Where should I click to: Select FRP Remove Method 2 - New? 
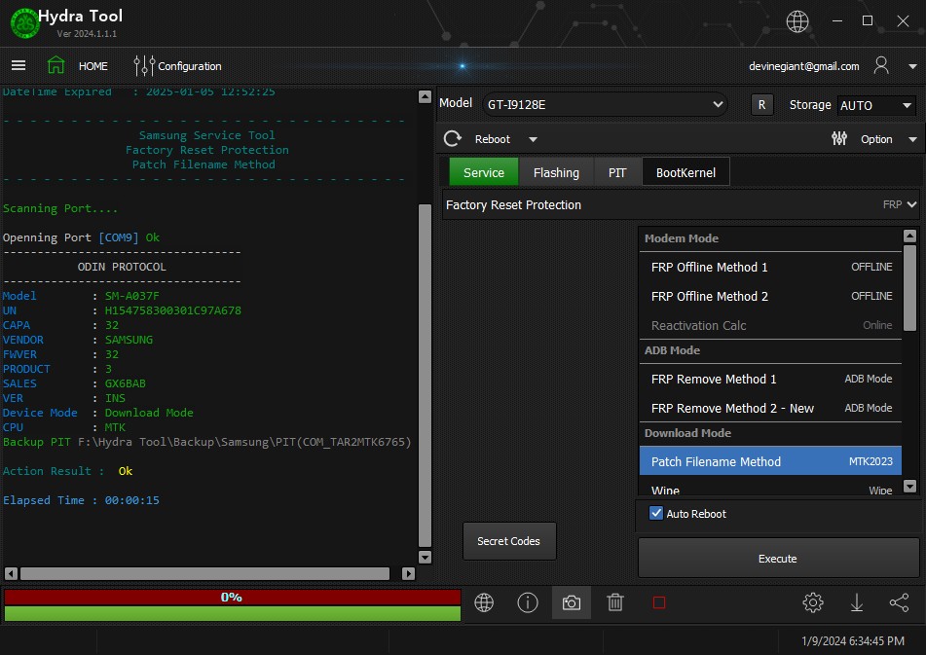[x=770, y=408]
